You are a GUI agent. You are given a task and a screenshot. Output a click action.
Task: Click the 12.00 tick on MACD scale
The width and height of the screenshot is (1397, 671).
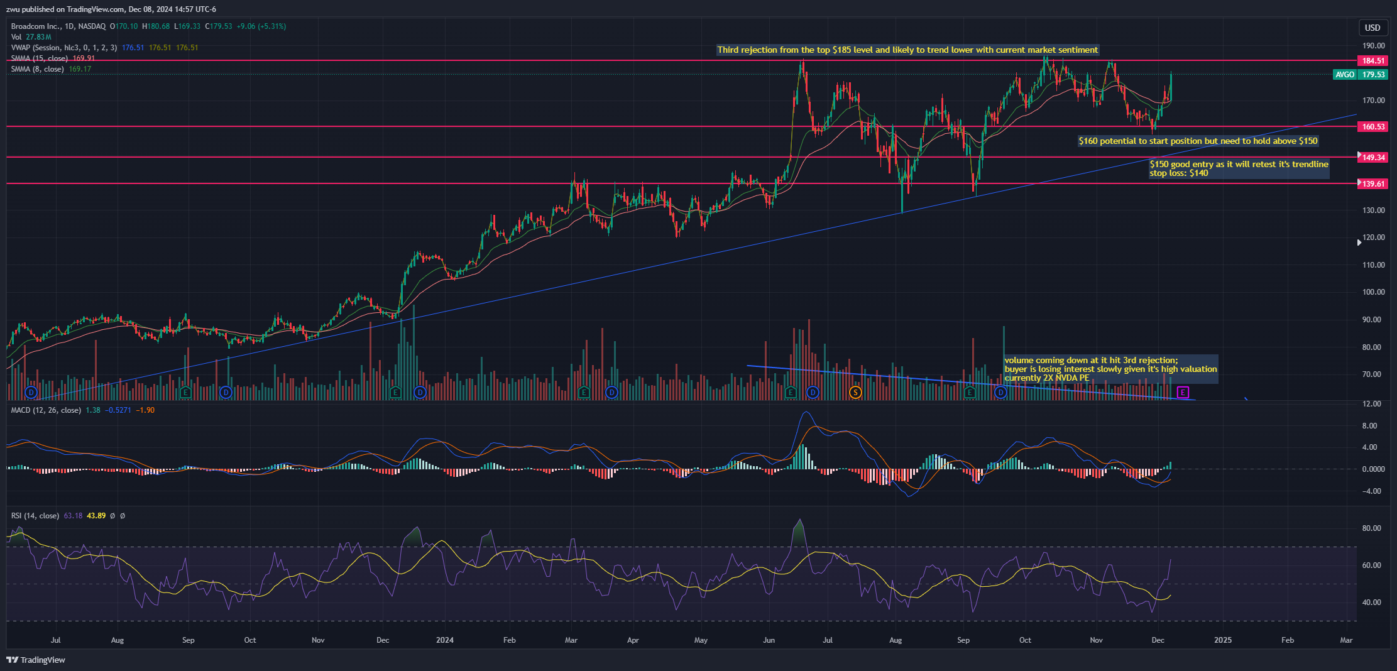pos(1371,404)
